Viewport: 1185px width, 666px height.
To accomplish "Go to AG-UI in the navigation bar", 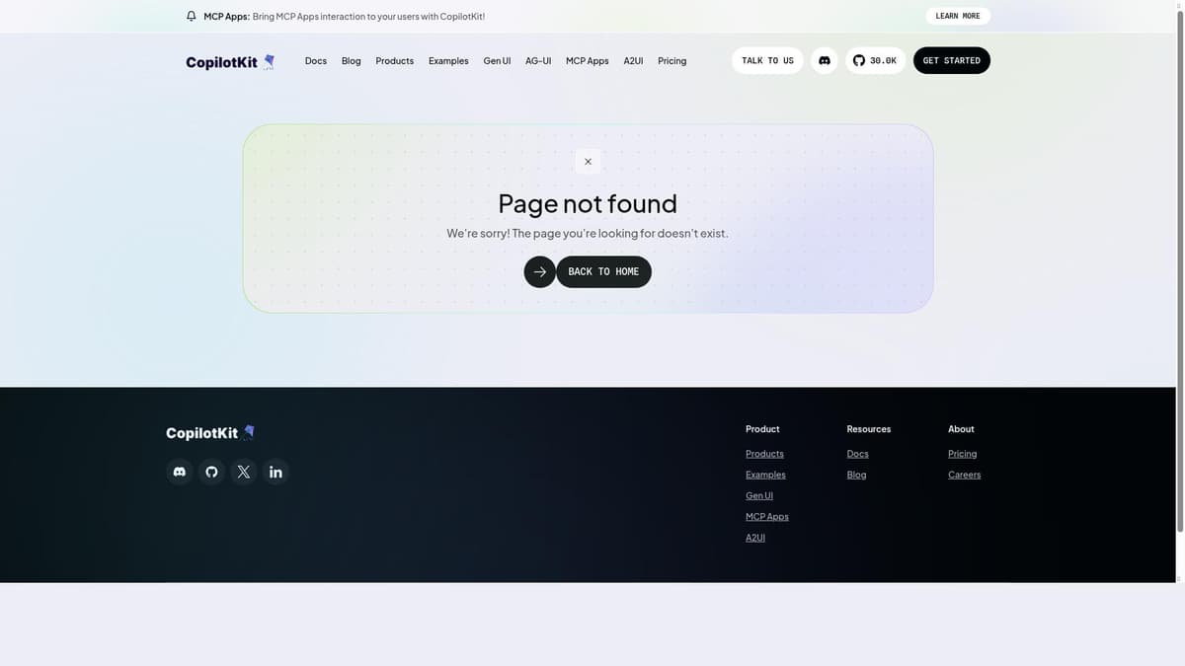I will click(x=538, y=61).
